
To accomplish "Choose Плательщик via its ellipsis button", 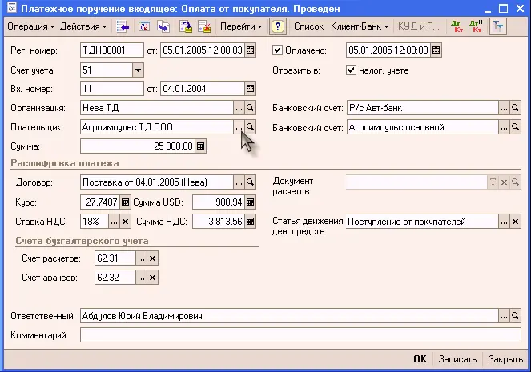I will coord(239,127).
